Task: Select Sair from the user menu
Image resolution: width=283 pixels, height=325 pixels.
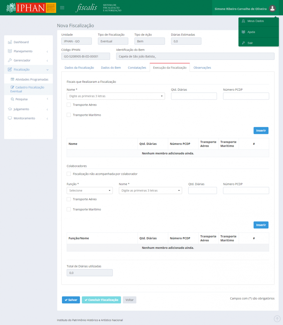Action: tap(250, 43)
